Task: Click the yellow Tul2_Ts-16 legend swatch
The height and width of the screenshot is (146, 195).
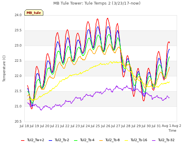Action: click(126, 140)
